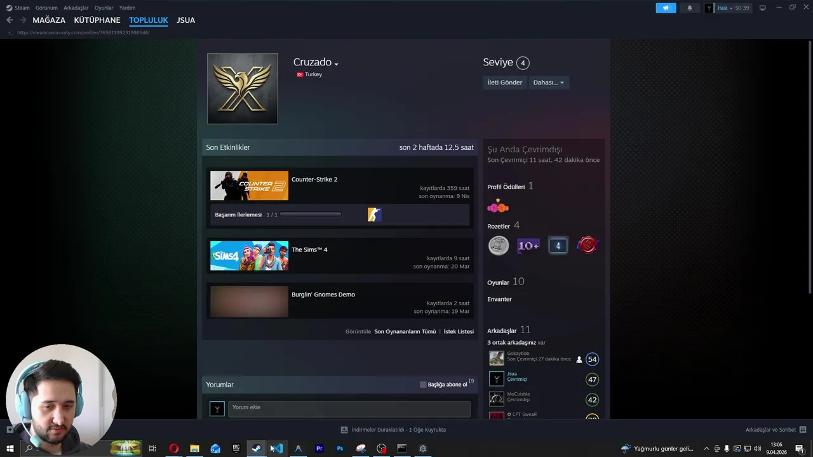Open the 3 ortak arkadaşınız link
Viewport: 813px width, 457px height.
pyautogui.click(x=511, y=343)
